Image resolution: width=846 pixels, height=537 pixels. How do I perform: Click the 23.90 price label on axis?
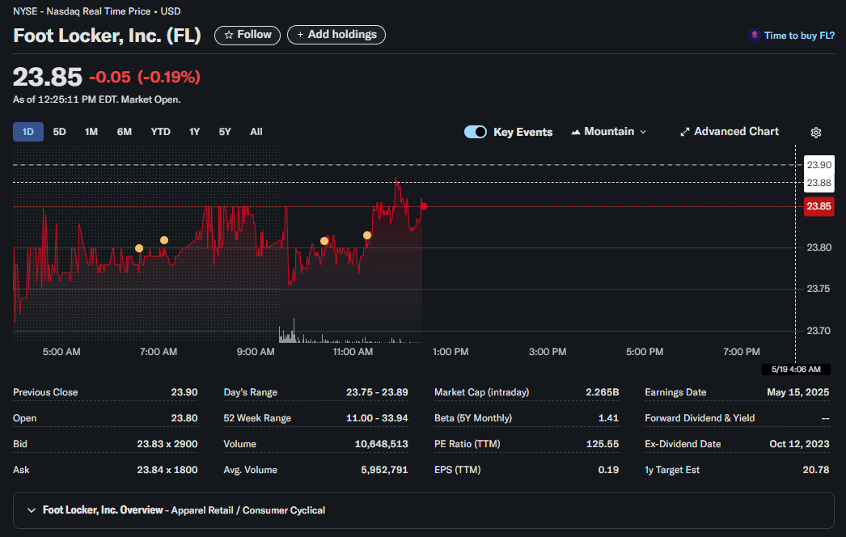pos(819,165)
